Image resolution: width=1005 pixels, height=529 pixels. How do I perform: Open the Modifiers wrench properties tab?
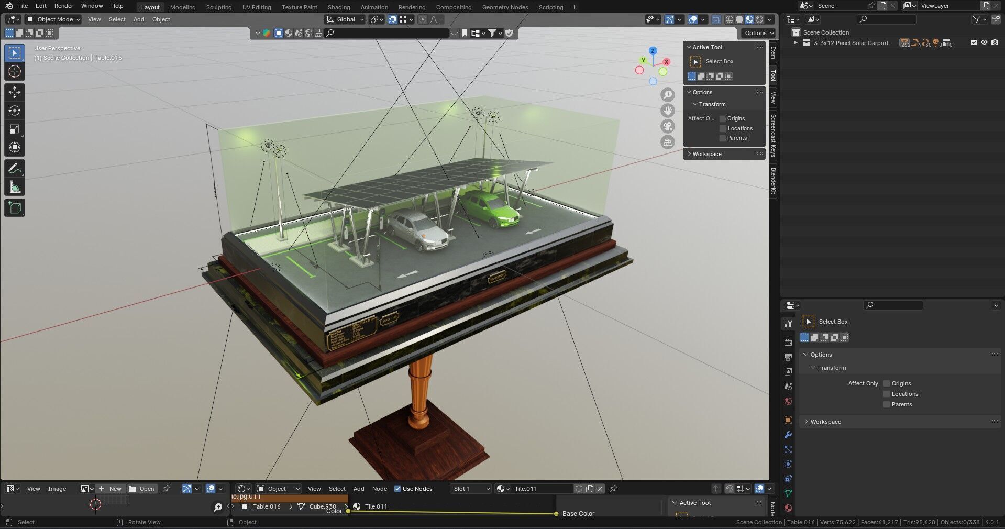(788, 435)
